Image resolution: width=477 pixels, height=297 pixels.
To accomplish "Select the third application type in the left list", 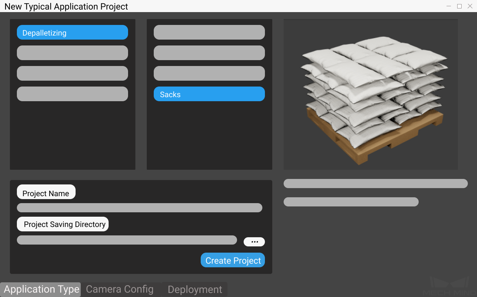I will 72,73.
